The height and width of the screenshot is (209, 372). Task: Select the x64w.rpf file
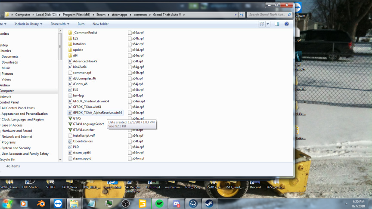(136, 158)
